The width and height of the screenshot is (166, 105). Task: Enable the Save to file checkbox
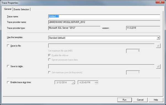pos(8,46)
